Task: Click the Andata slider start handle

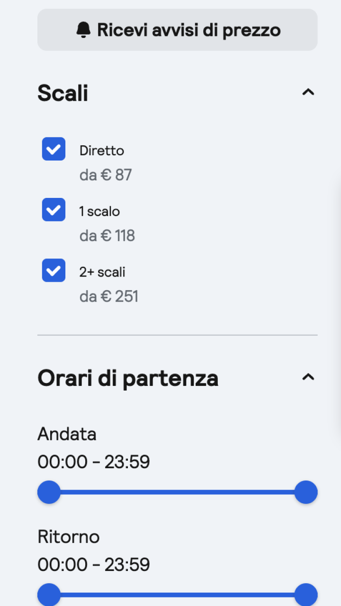Action: (49, 492)
